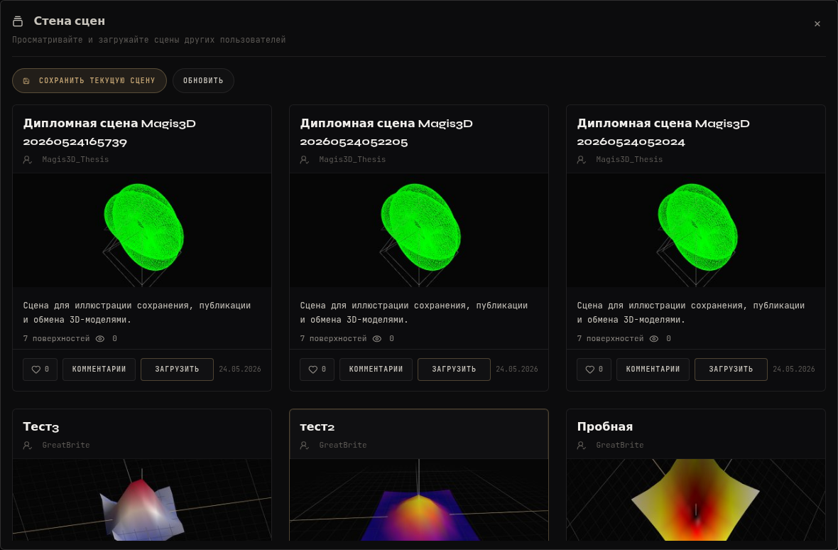The image size is (838, 550).
Task: Load the scene 20260524052205 via Загрузить
Action: coord(454,370)
